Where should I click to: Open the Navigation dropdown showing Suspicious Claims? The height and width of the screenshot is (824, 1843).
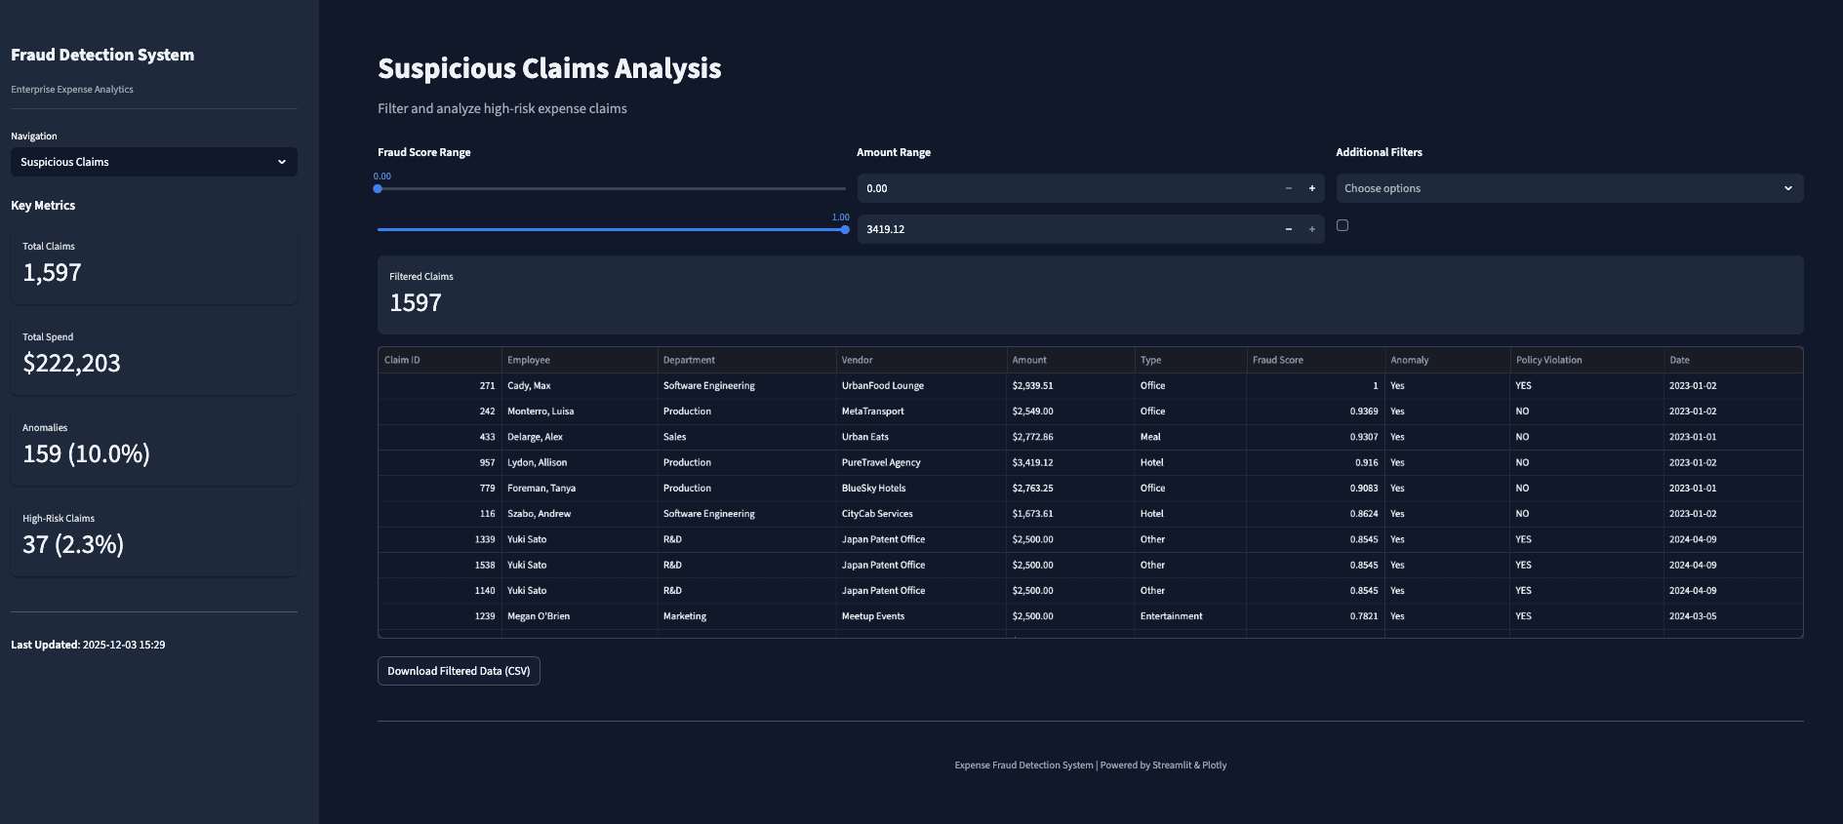(x=154, y=162)
